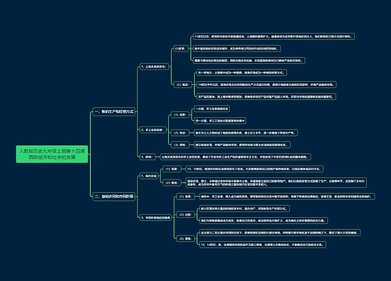Click the leaf node beginning '14世纪中叶以后'
This screenshot has height=281, width=391.
(x=267, y=84)
